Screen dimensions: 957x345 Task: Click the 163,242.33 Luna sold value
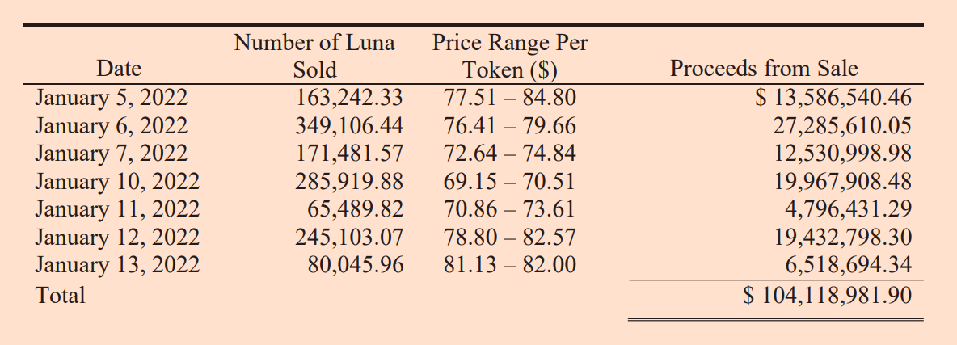click(x=350, y=99)
